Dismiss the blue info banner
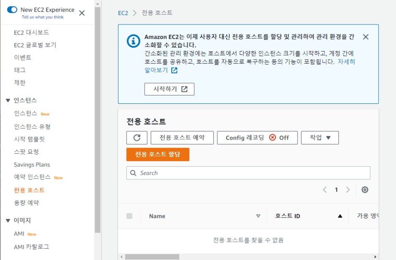The height and width of the screenshot is (260, 396). (366, 37)
